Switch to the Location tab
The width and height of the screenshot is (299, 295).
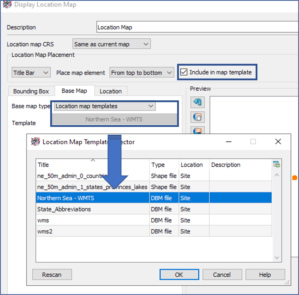pyautogui.click(x=111, y=91)
